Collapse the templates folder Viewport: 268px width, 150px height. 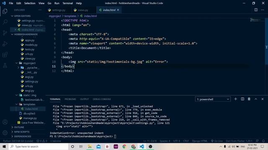[x=17, y=105]
